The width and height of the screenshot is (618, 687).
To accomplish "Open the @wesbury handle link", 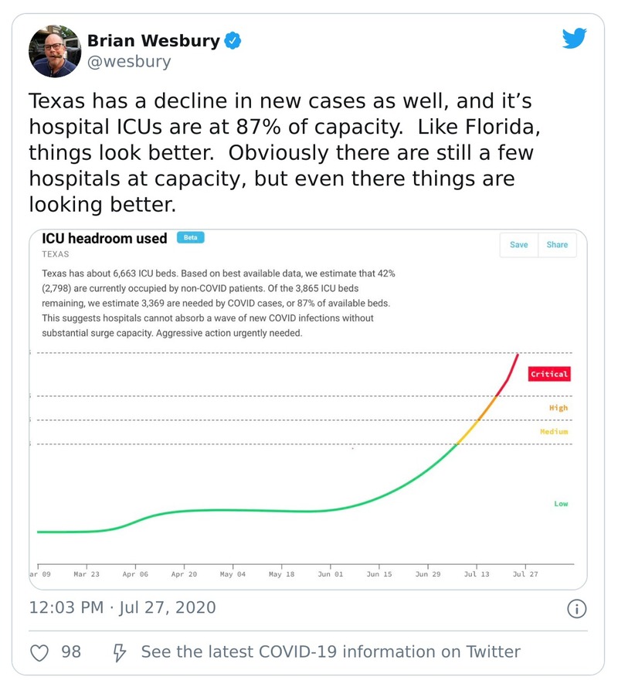I will click(x=129, y=62).
